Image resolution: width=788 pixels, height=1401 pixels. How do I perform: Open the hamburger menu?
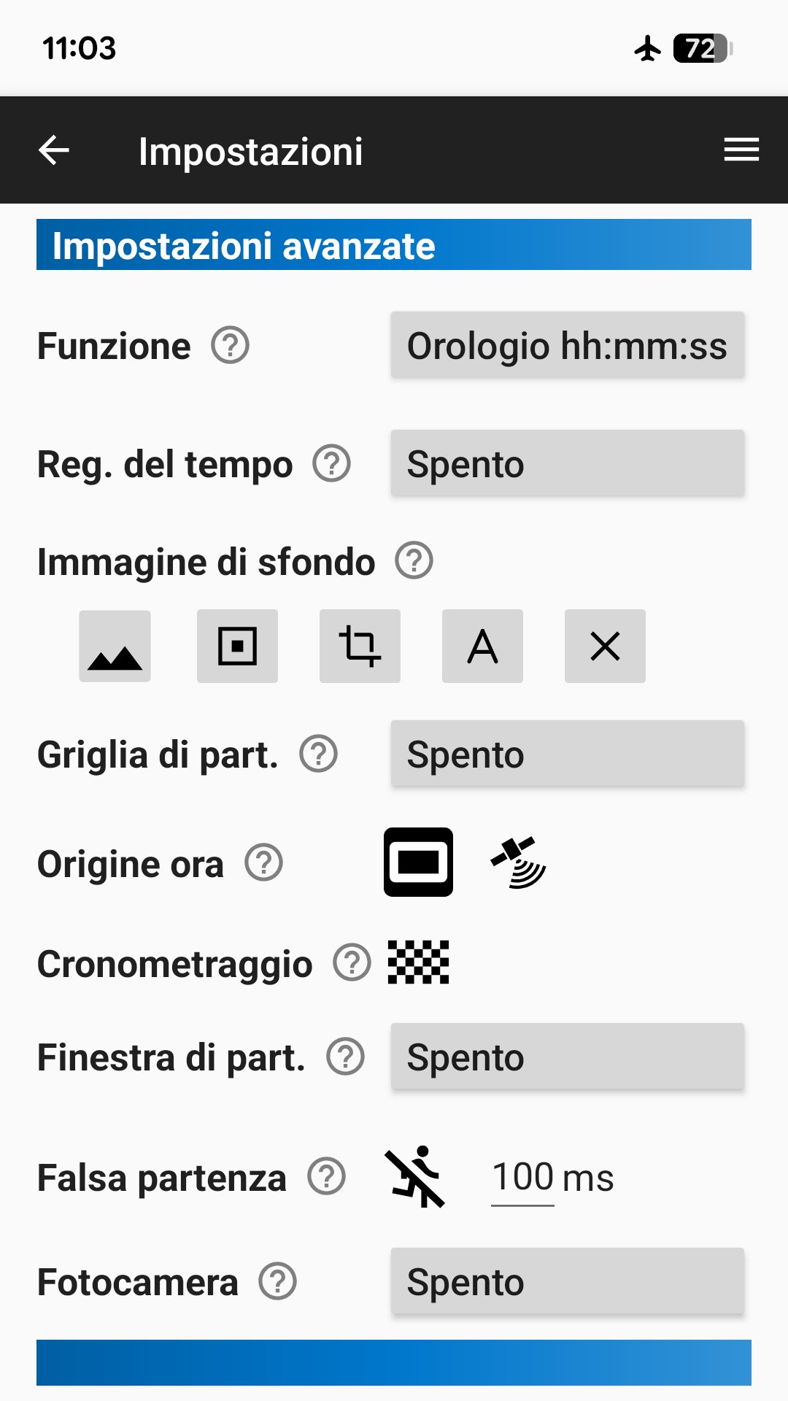[x=741, y=150]
